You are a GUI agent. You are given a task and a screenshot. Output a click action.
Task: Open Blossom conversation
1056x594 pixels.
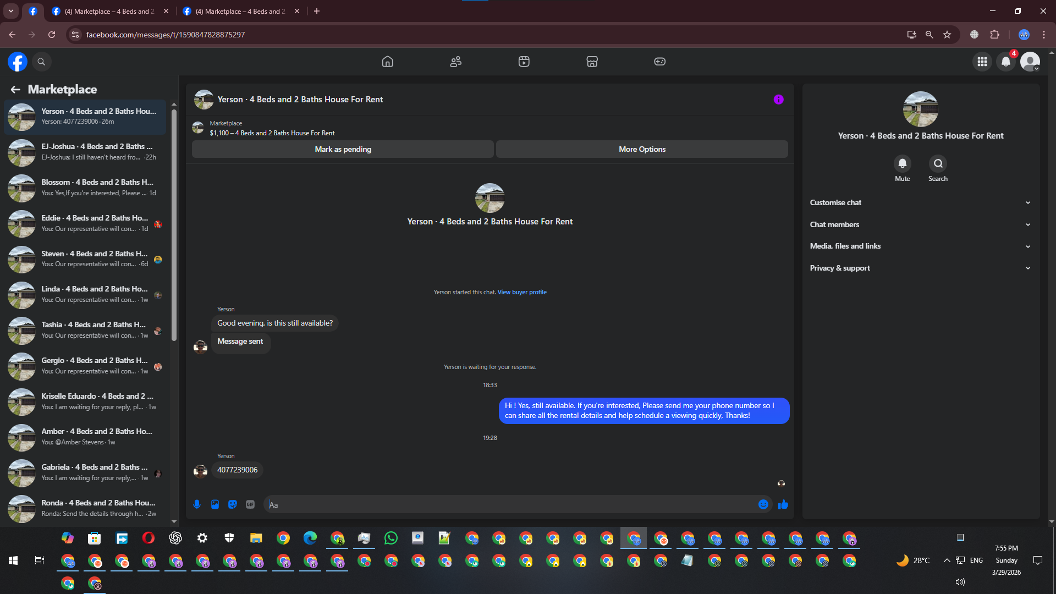click(x=85, y=188)
